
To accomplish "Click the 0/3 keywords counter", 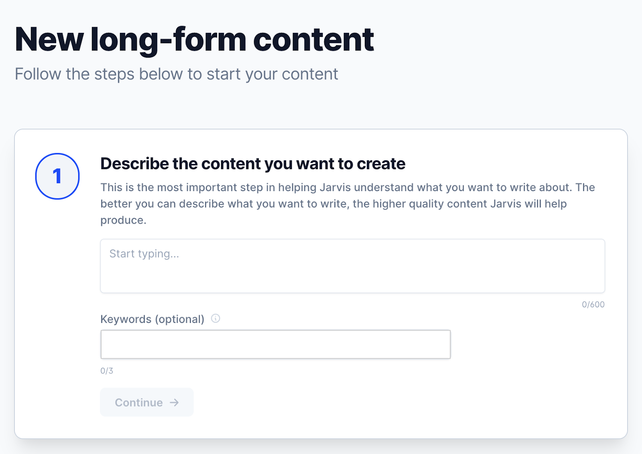I will click(107, 371).
